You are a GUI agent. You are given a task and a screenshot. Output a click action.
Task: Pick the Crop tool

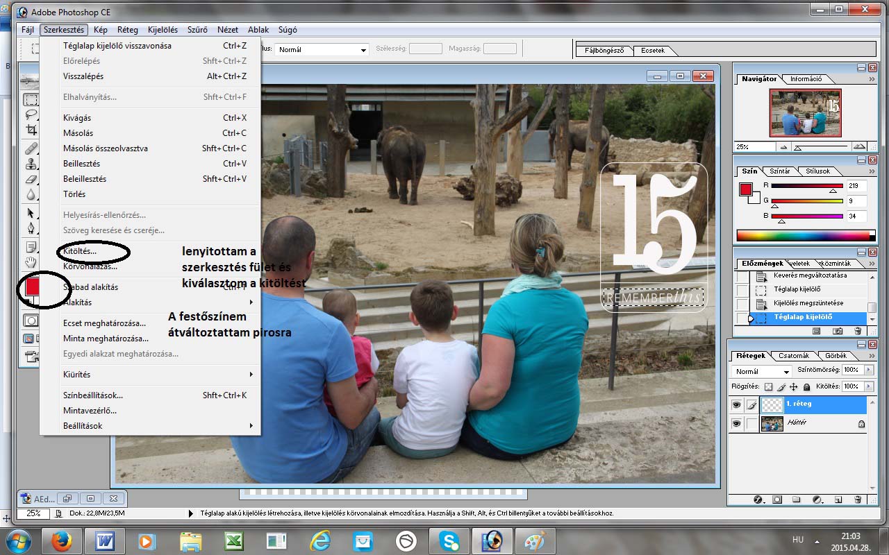click(x=31, y=130)
